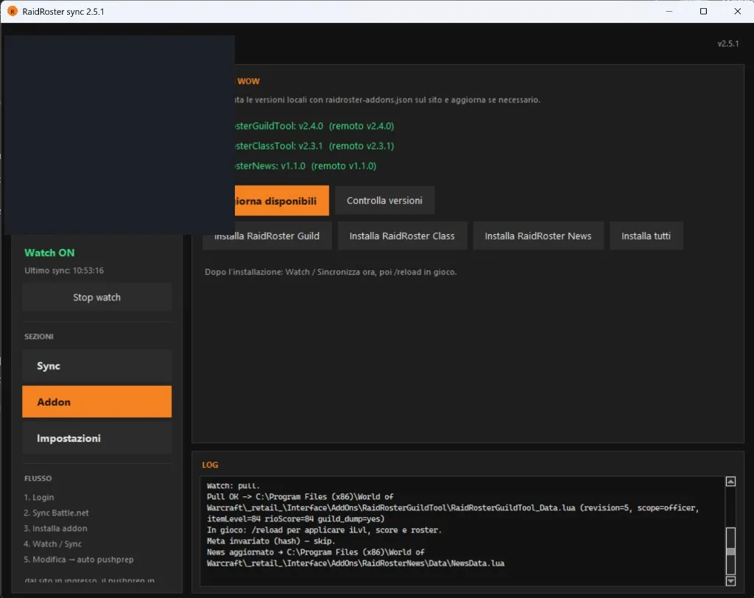Click '2. Sync Battle.net' flow step

(x=56, y=513)
